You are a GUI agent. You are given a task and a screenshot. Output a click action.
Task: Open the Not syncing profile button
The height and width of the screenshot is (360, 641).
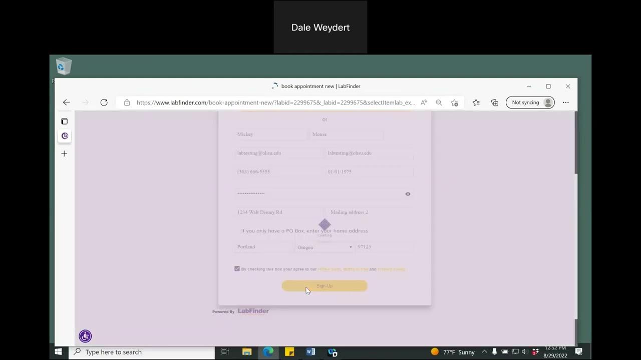(x=530, y=102)
